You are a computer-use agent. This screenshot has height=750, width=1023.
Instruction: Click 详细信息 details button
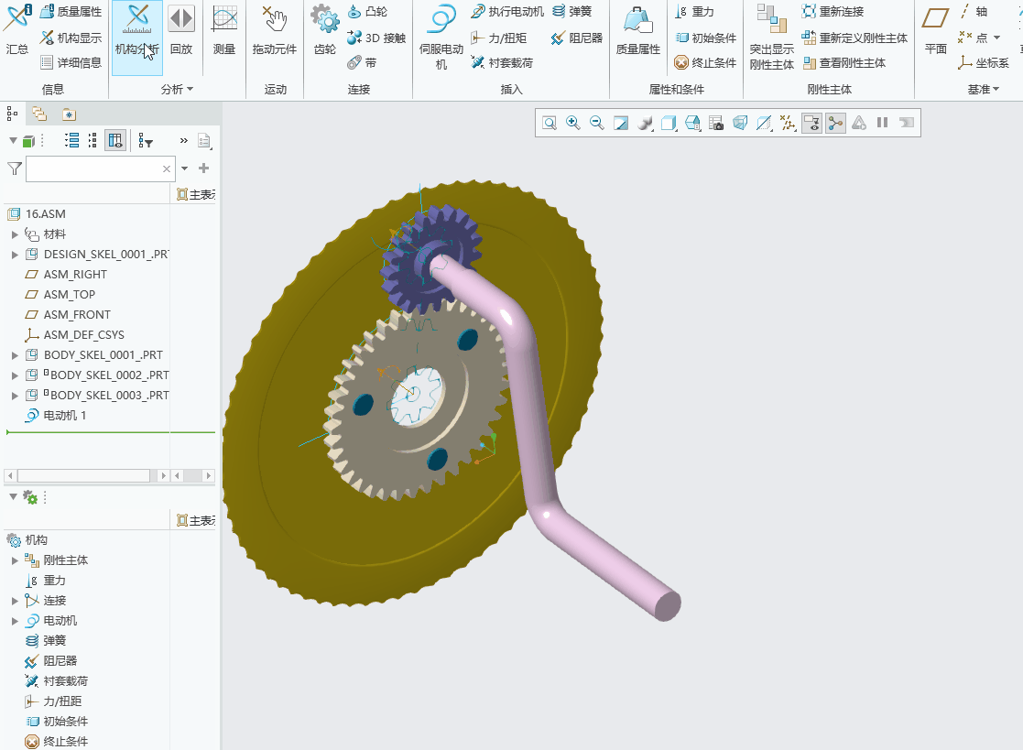(71, 62)
